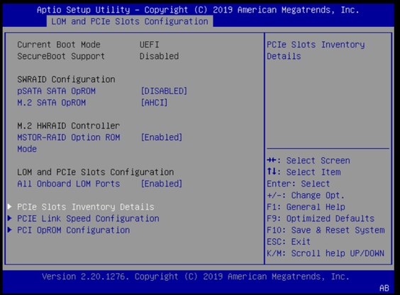Select All Onboard LOM Ports setting

(68, 184)
